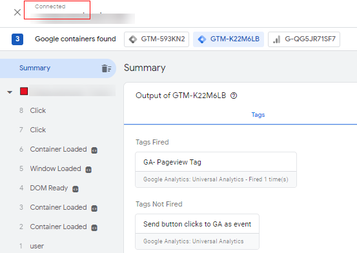This screenshot has height=253, width=357.
Task: Select the G-QG5JR71SF7 analytics container
Action: coord(304,39)
